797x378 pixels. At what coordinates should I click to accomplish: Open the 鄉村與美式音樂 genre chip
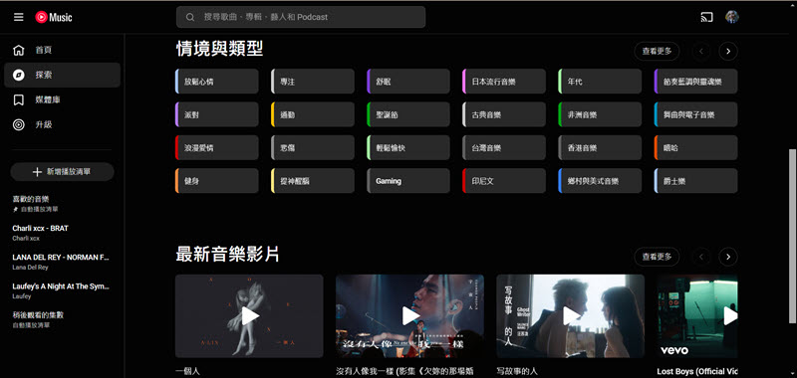point(600,181)
